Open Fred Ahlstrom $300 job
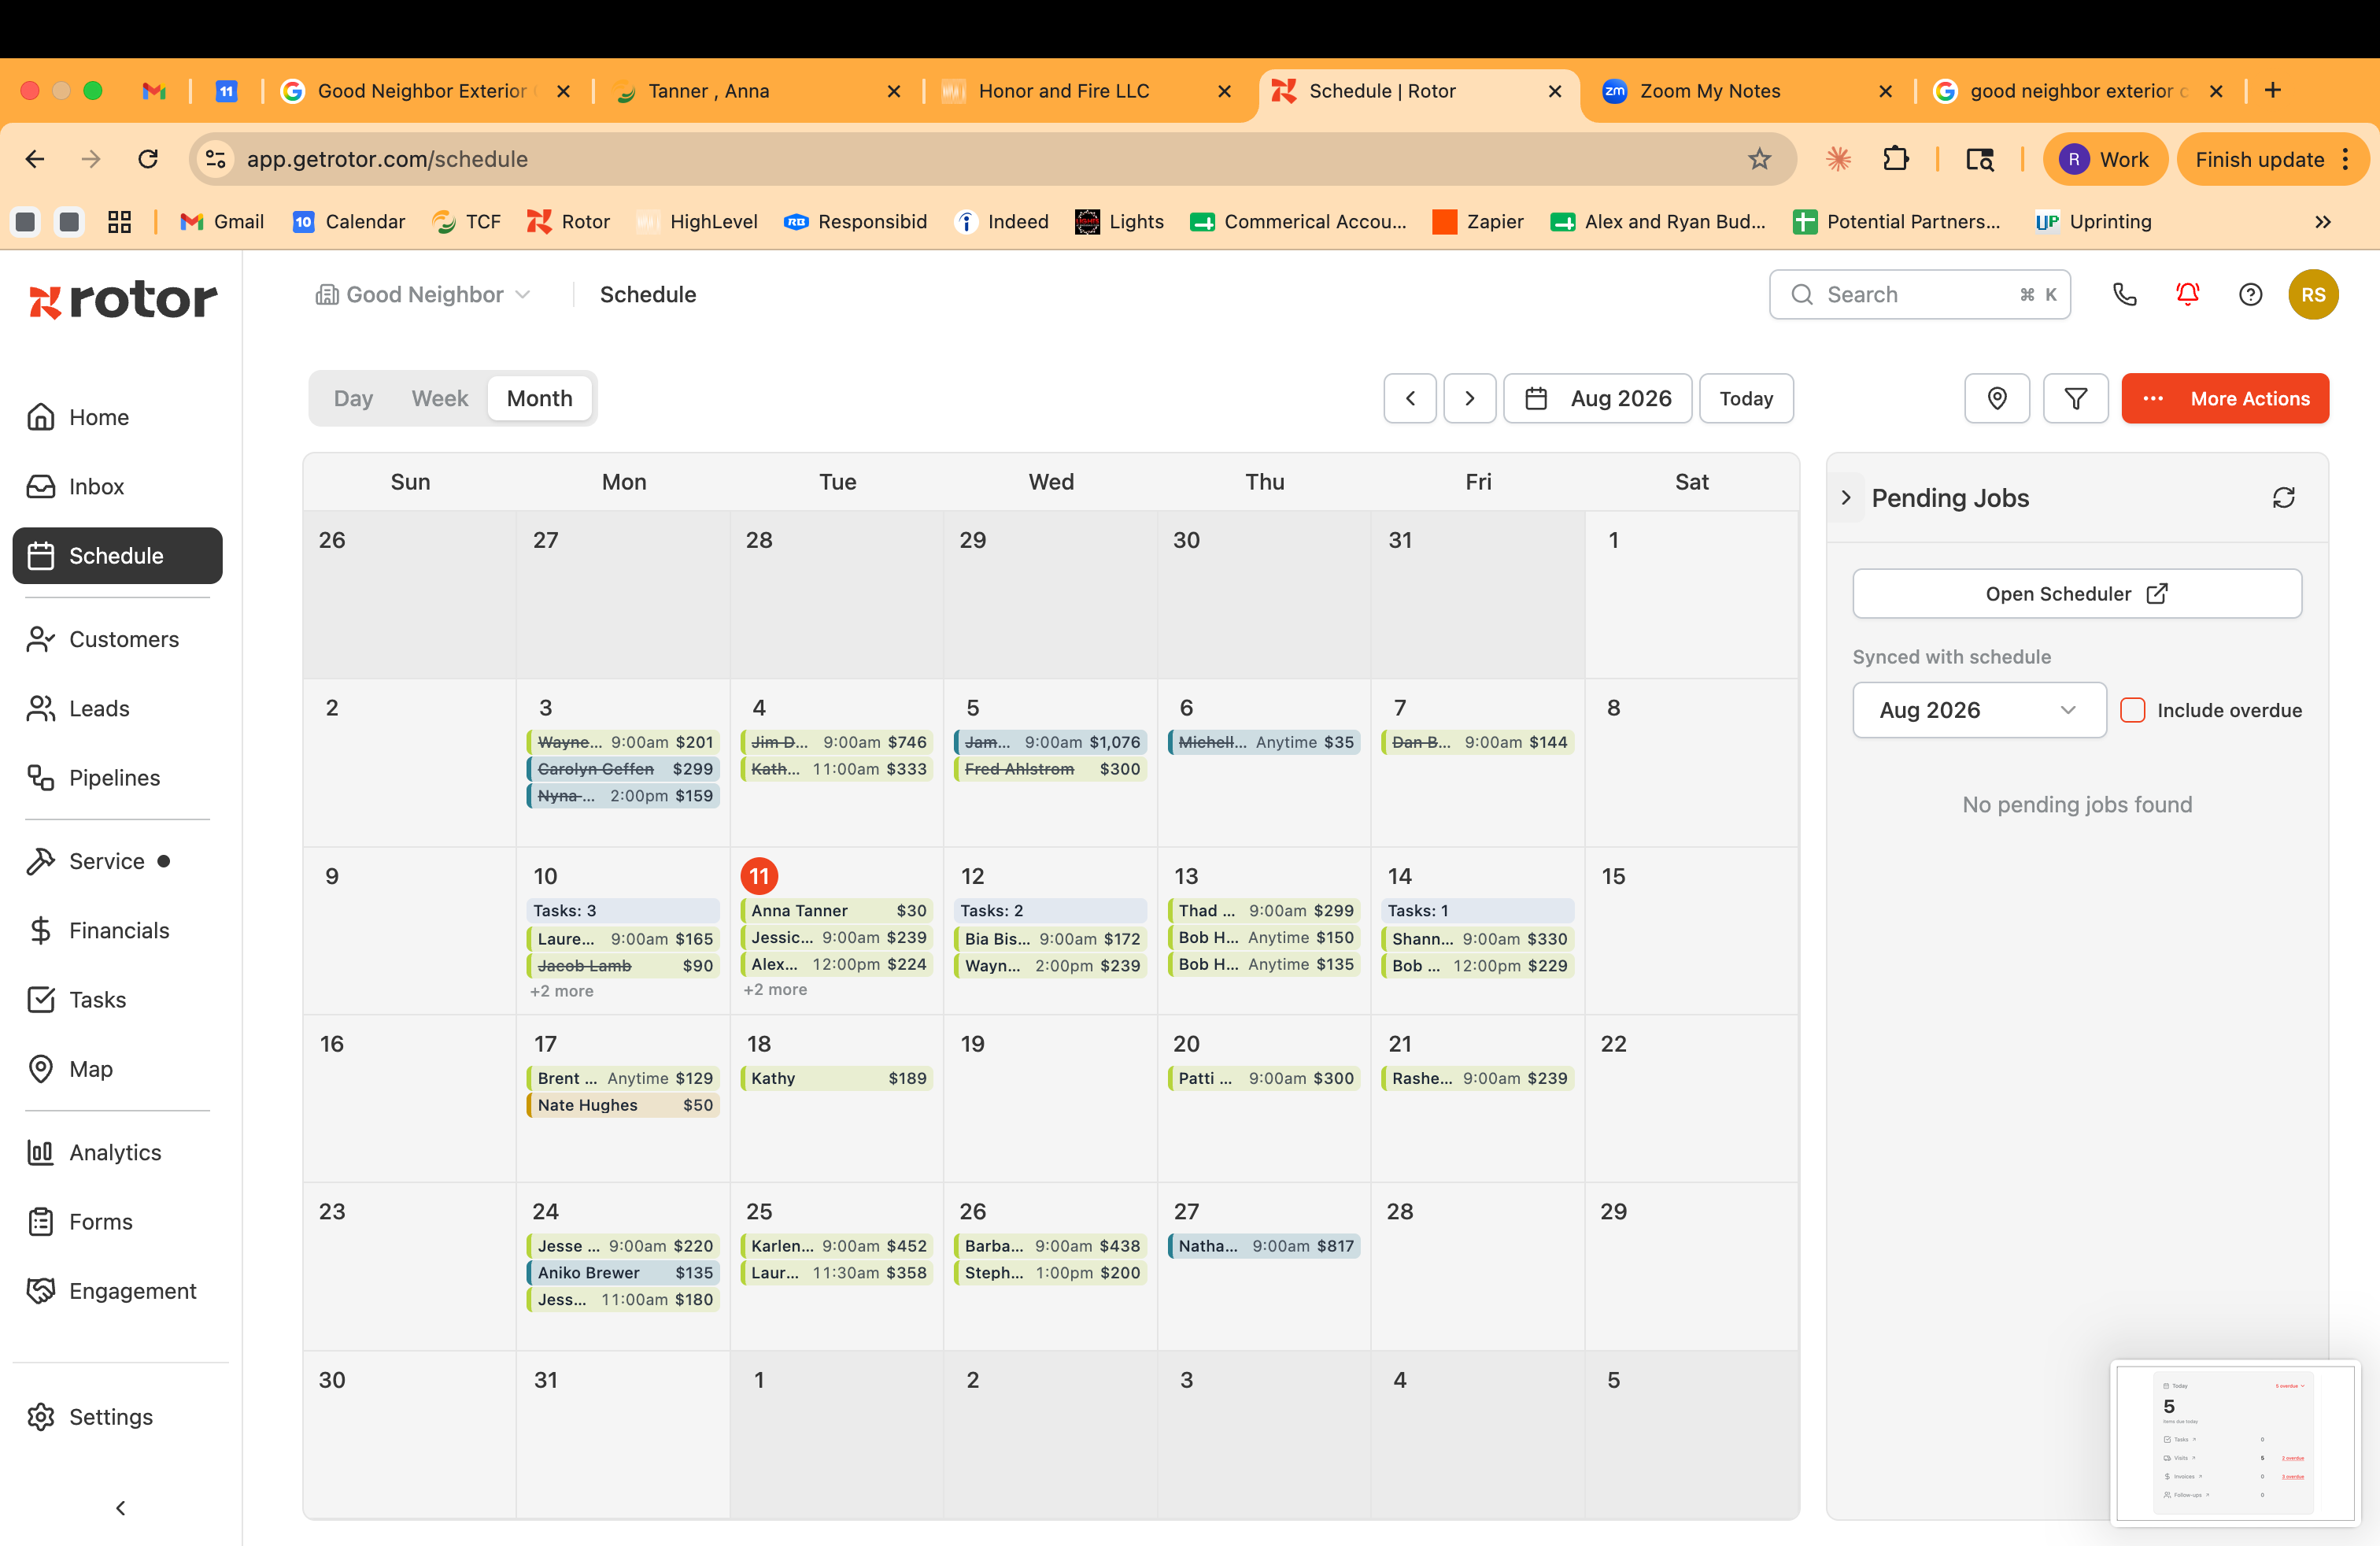The image size is (2380, 1546). click(1050, 768)
